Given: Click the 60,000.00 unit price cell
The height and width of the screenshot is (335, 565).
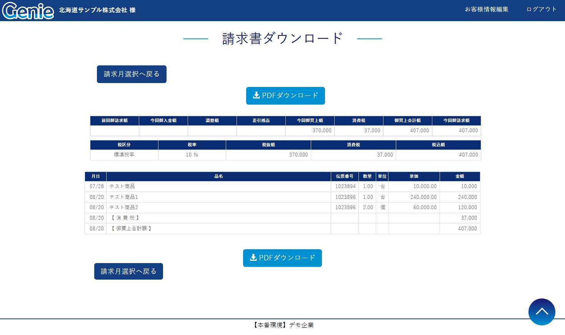Looking at the screenshot, I should tap(414, 208).
